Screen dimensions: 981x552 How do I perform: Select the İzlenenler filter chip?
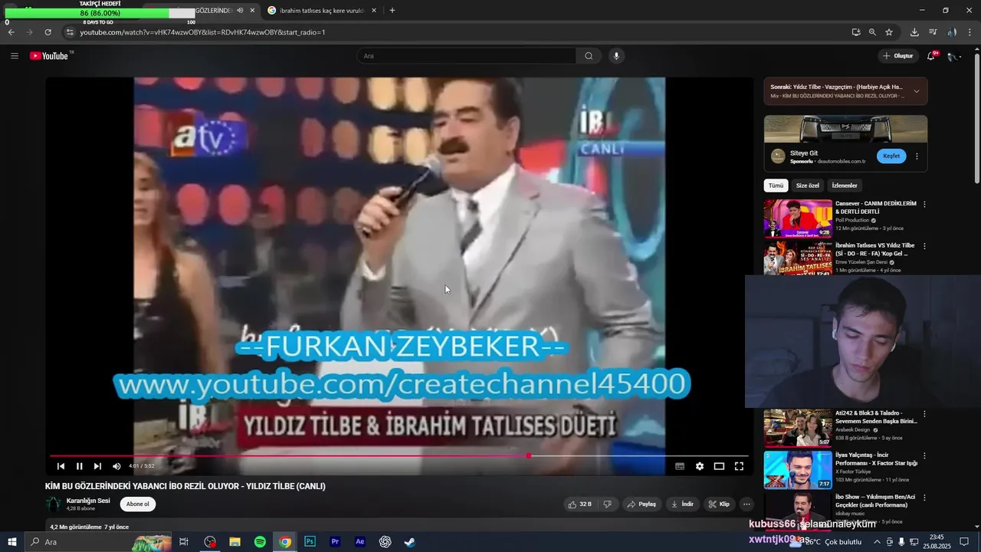coord(845,186)
